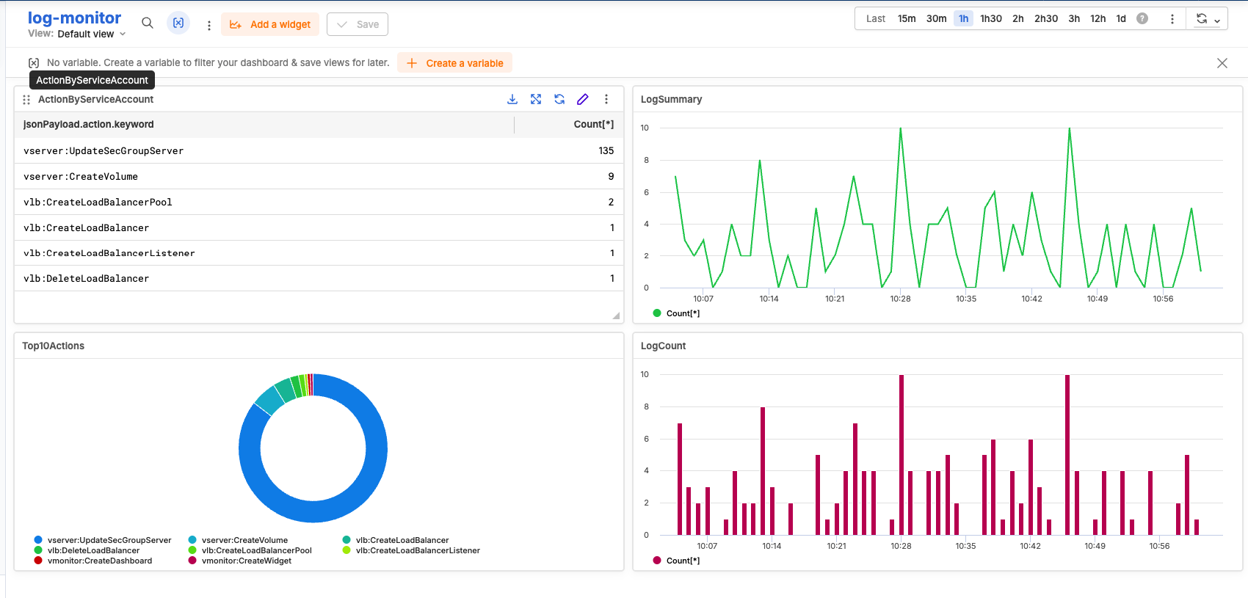This screenshot has width=1248, height=598.
Task: Download the ActionByServiceAccount widget data
Action: coord(512,99)
